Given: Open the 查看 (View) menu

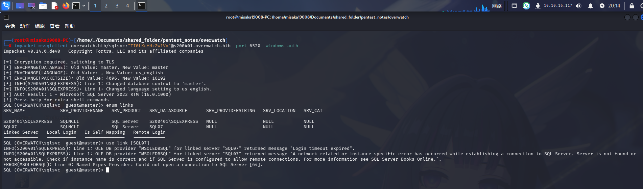Looking at the screenshot, I should click(x=55, y=26).
